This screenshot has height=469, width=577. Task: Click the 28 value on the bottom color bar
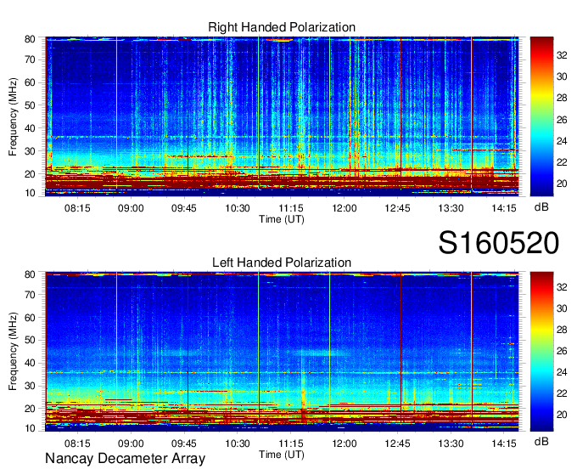(562, 330)
